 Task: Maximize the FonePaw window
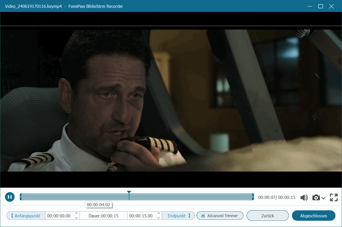pyautogui.click(x=321, y=6)
